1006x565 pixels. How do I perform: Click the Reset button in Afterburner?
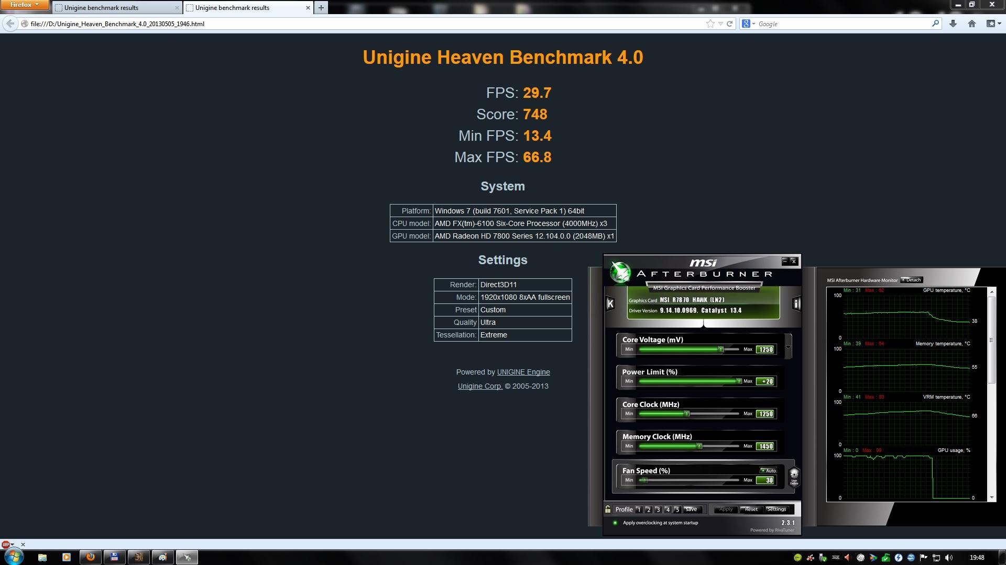coord(750,509)
